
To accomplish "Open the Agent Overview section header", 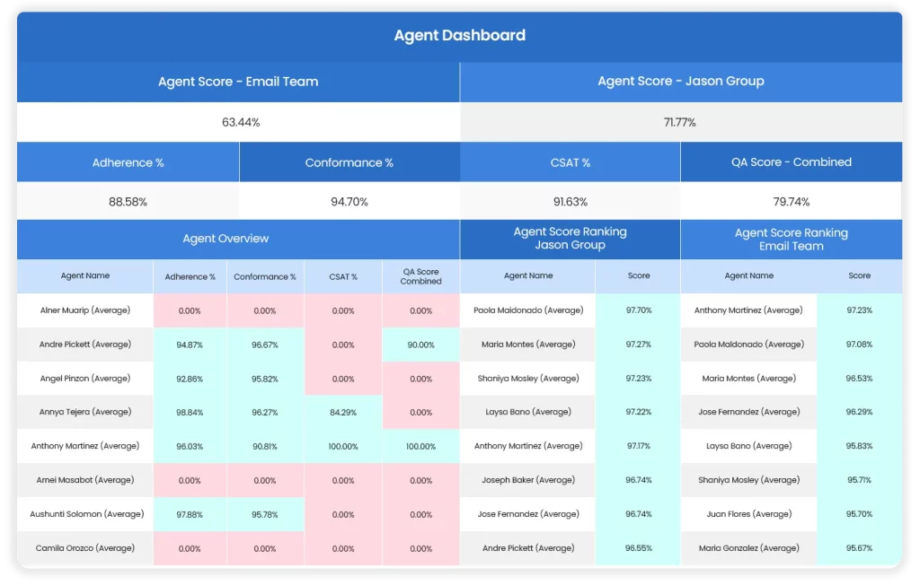I will (226, 239).
